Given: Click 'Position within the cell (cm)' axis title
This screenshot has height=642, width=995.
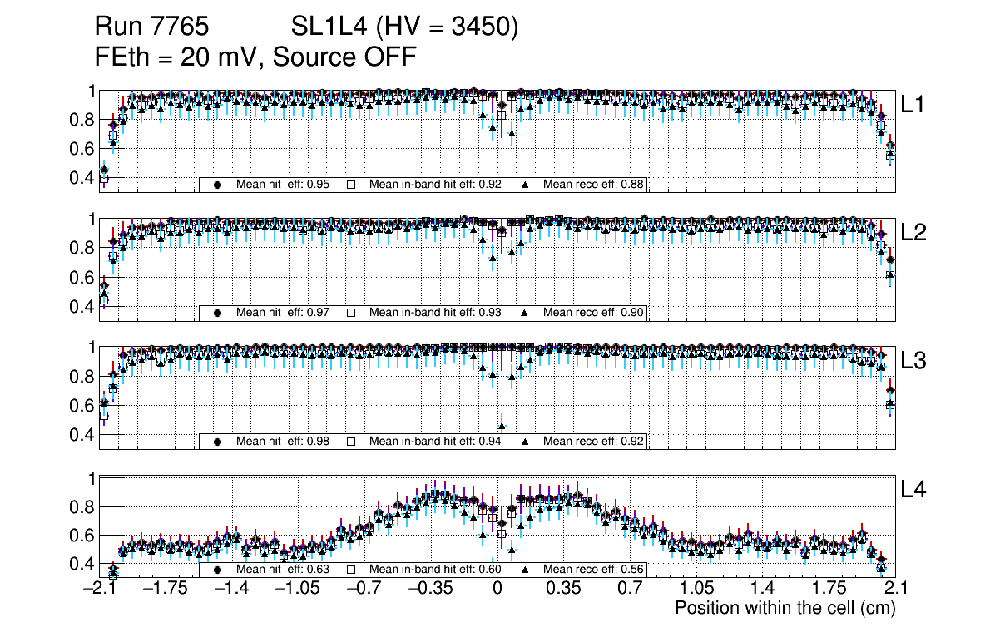Looking at the screenshot, I should point(785,608).
